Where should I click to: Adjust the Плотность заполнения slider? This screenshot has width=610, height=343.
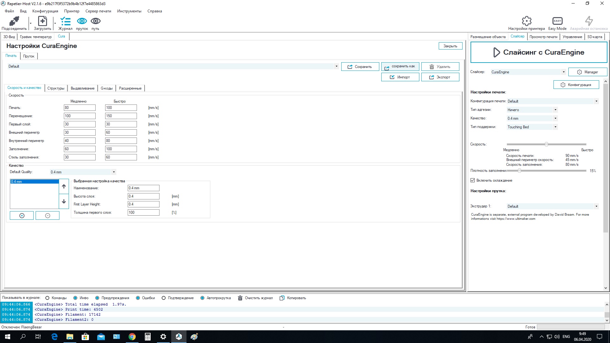click(546, 171)
